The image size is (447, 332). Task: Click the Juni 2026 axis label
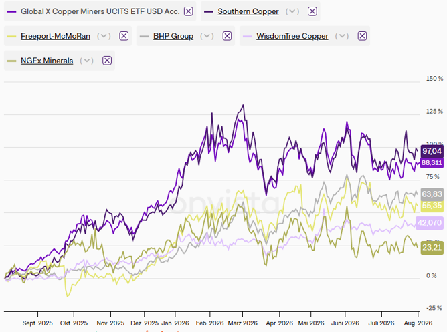click(345, 323)
